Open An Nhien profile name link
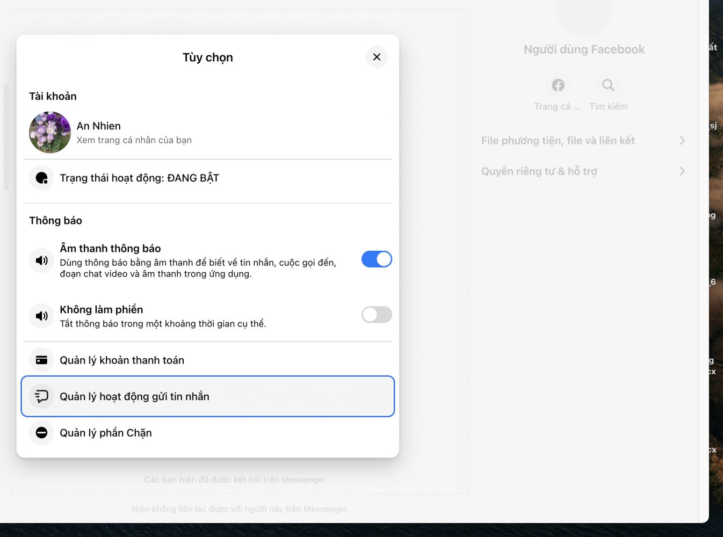The width and height of the screenshot is (723, 537). 99,126
